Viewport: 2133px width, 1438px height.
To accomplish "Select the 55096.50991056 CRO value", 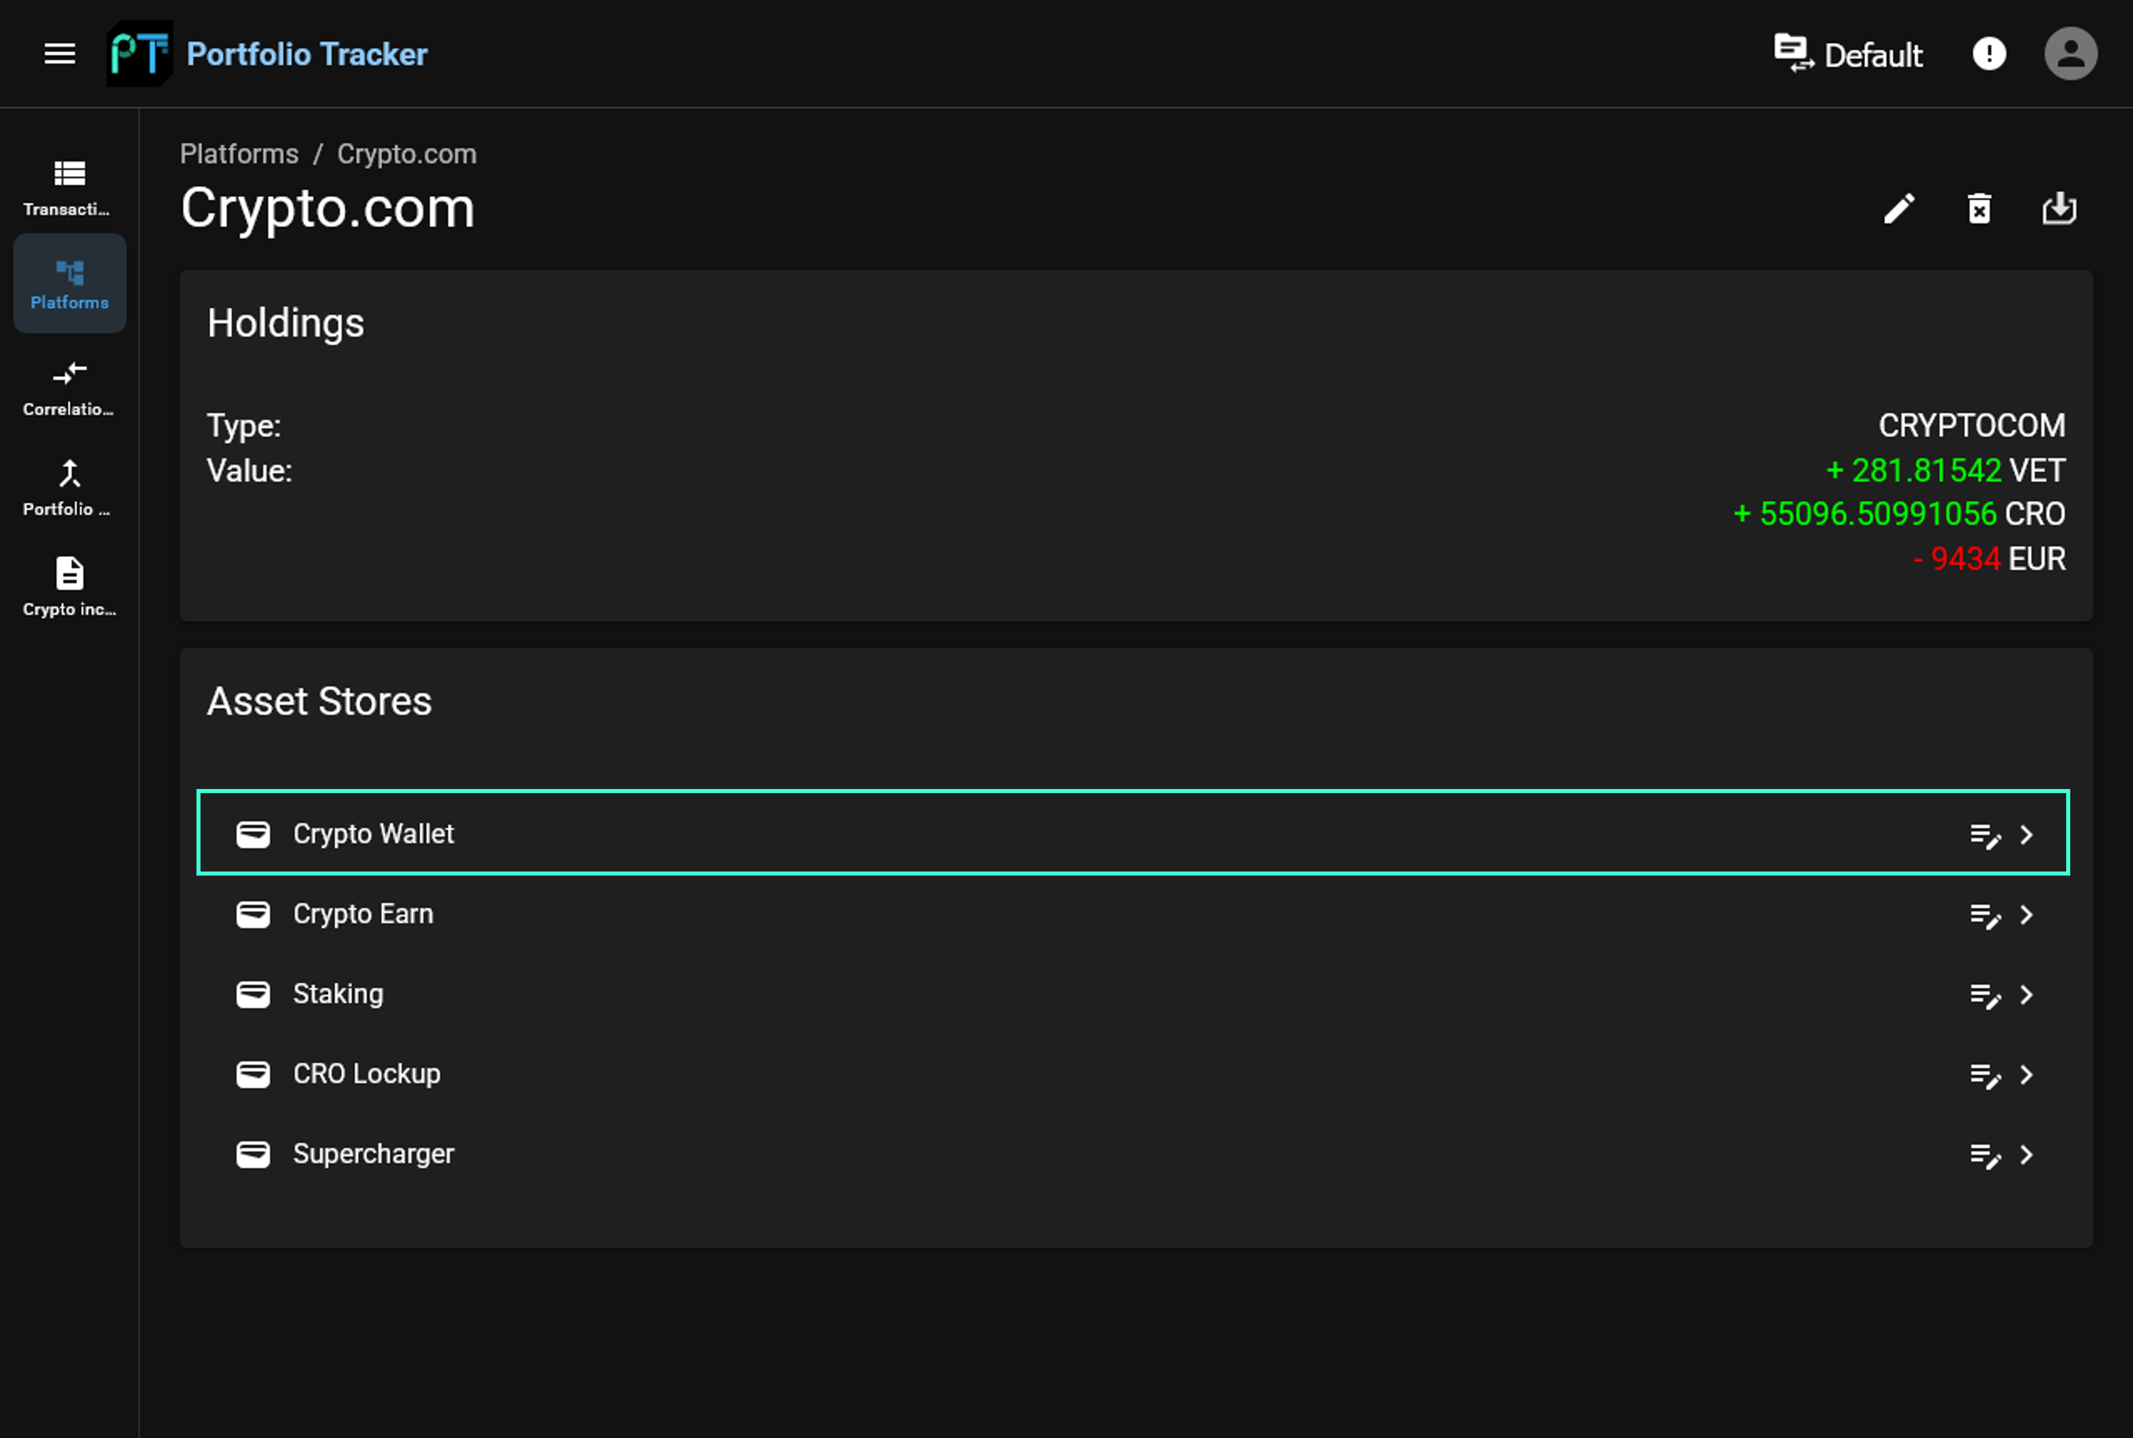I will (1899, 514).
